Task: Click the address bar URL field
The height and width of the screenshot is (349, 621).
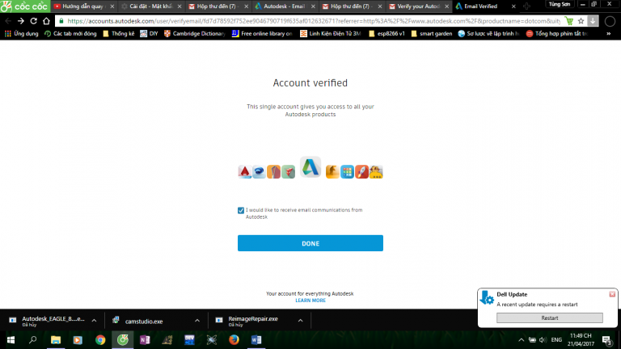Action: 313,21
